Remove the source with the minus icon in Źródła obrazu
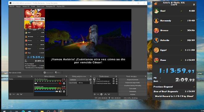Viewport: 204px width, 112px height. tap(98, 94)
